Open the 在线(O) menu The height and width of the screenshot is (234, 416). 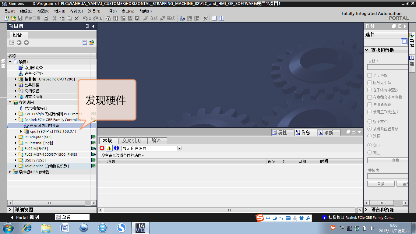(x=76, y=11)
